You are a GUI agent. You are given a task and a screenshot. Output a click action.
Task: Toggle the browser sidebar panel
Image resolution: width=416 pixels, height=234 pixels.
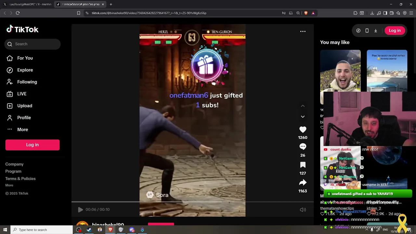[385, 13]
